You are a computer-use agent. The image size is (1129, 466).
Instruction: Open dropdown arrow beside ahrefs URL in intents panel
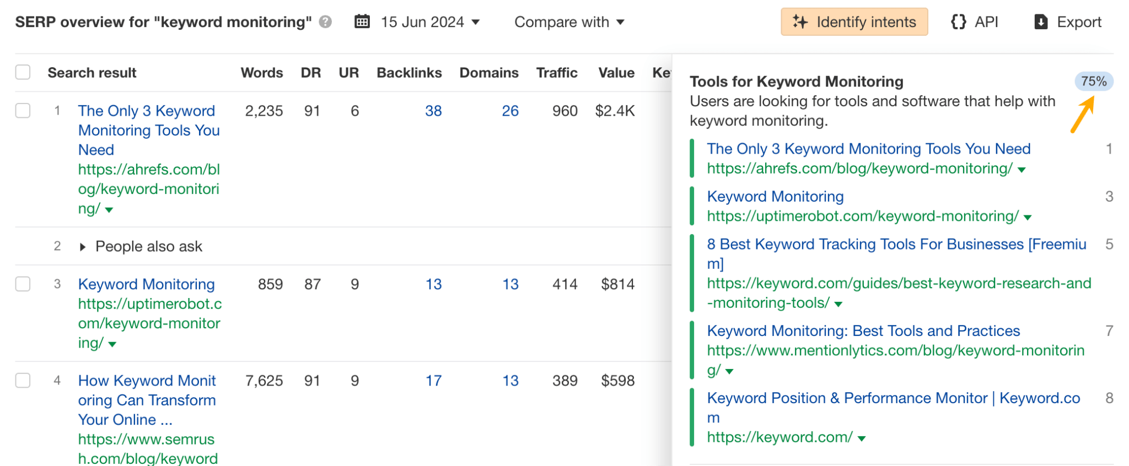click(x=1022, y=170)
